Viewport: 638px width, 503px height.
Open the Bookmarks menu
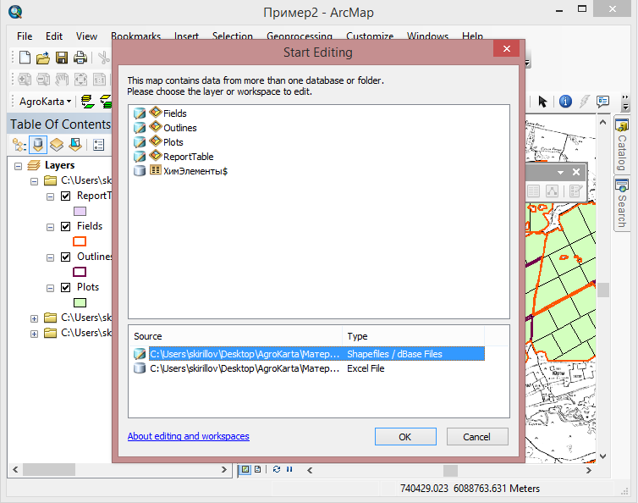136,36
